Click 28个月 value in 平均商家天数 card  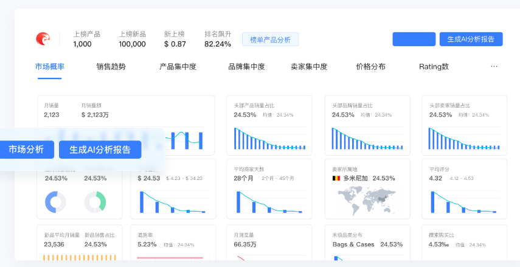243,178
